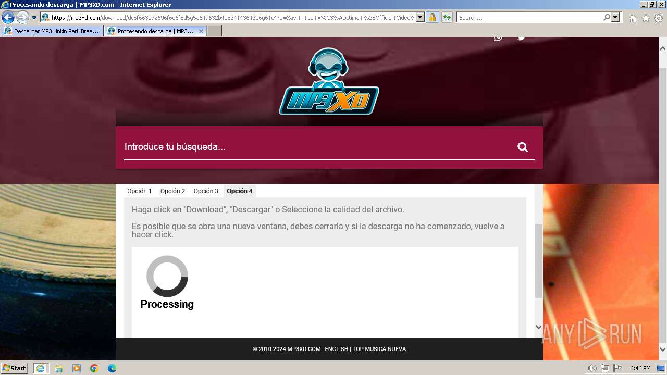
Task: Click the page scrollbar down arrow
Action: (663, 349)
